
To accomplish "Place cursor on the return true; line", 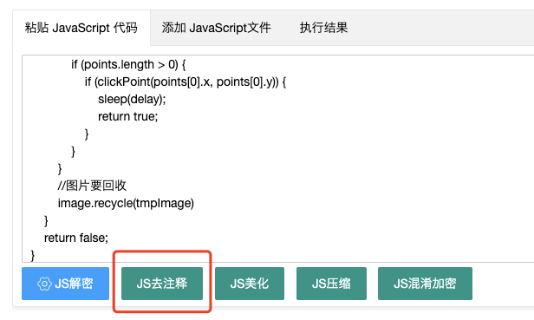I will [x=128, y=116].
